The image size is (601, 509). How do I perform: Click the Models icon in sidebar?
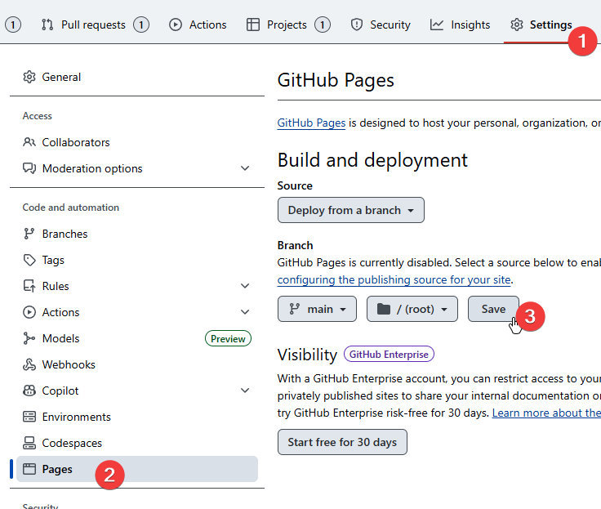pos(29,338)
